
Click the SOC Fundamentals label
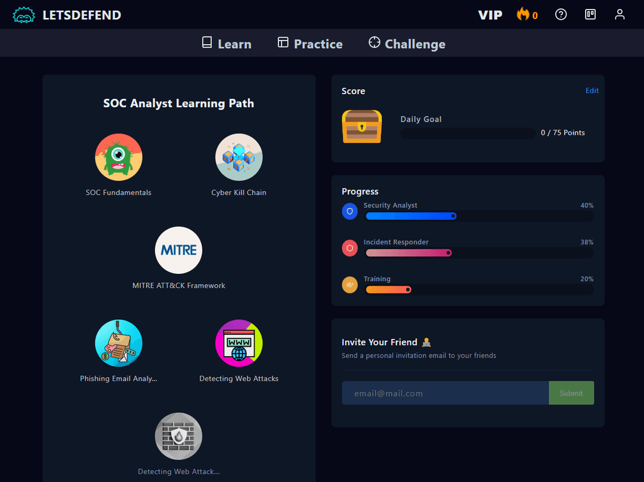click(118, 193)
